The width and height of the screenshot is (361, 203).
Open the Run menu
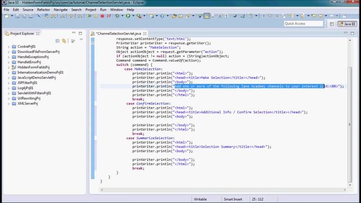[x=103, y=10]
